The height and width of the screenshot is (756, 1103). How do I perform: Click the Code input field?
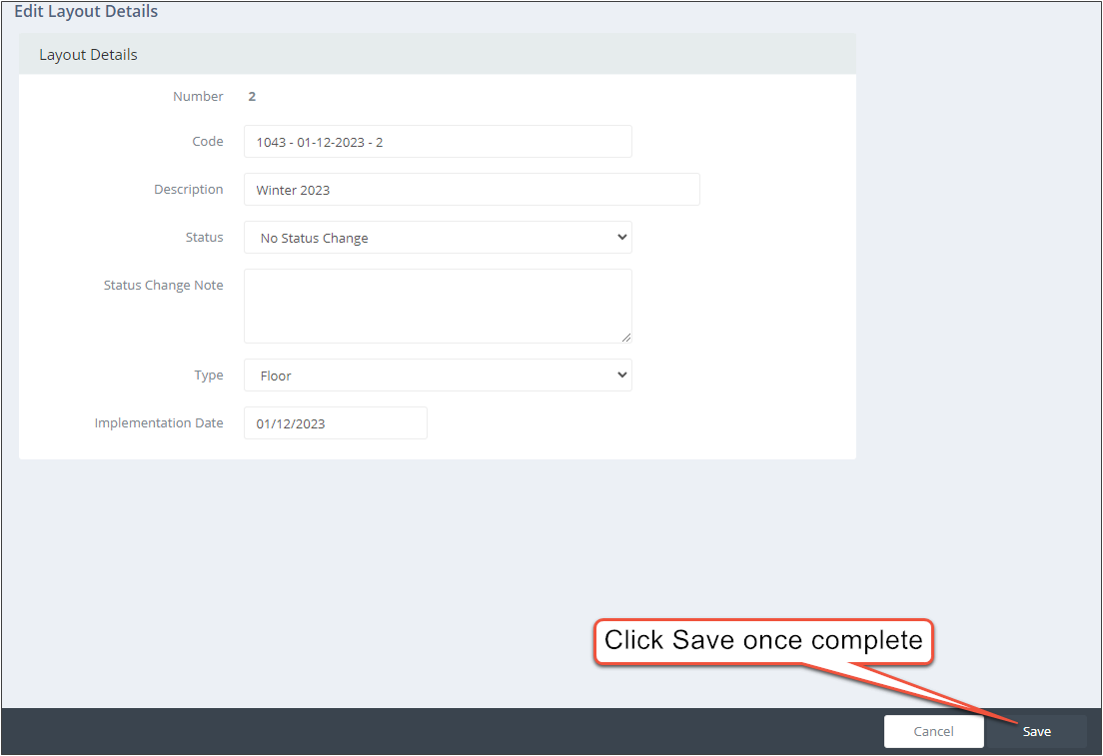438,142
